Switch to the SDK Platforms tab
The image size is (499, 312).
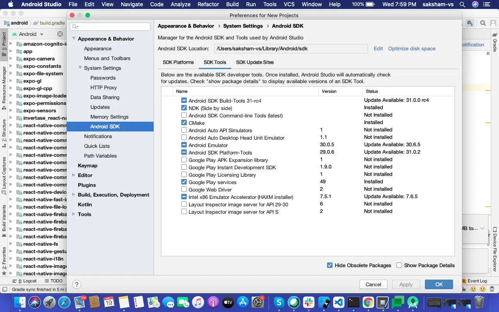coord(178,62)
